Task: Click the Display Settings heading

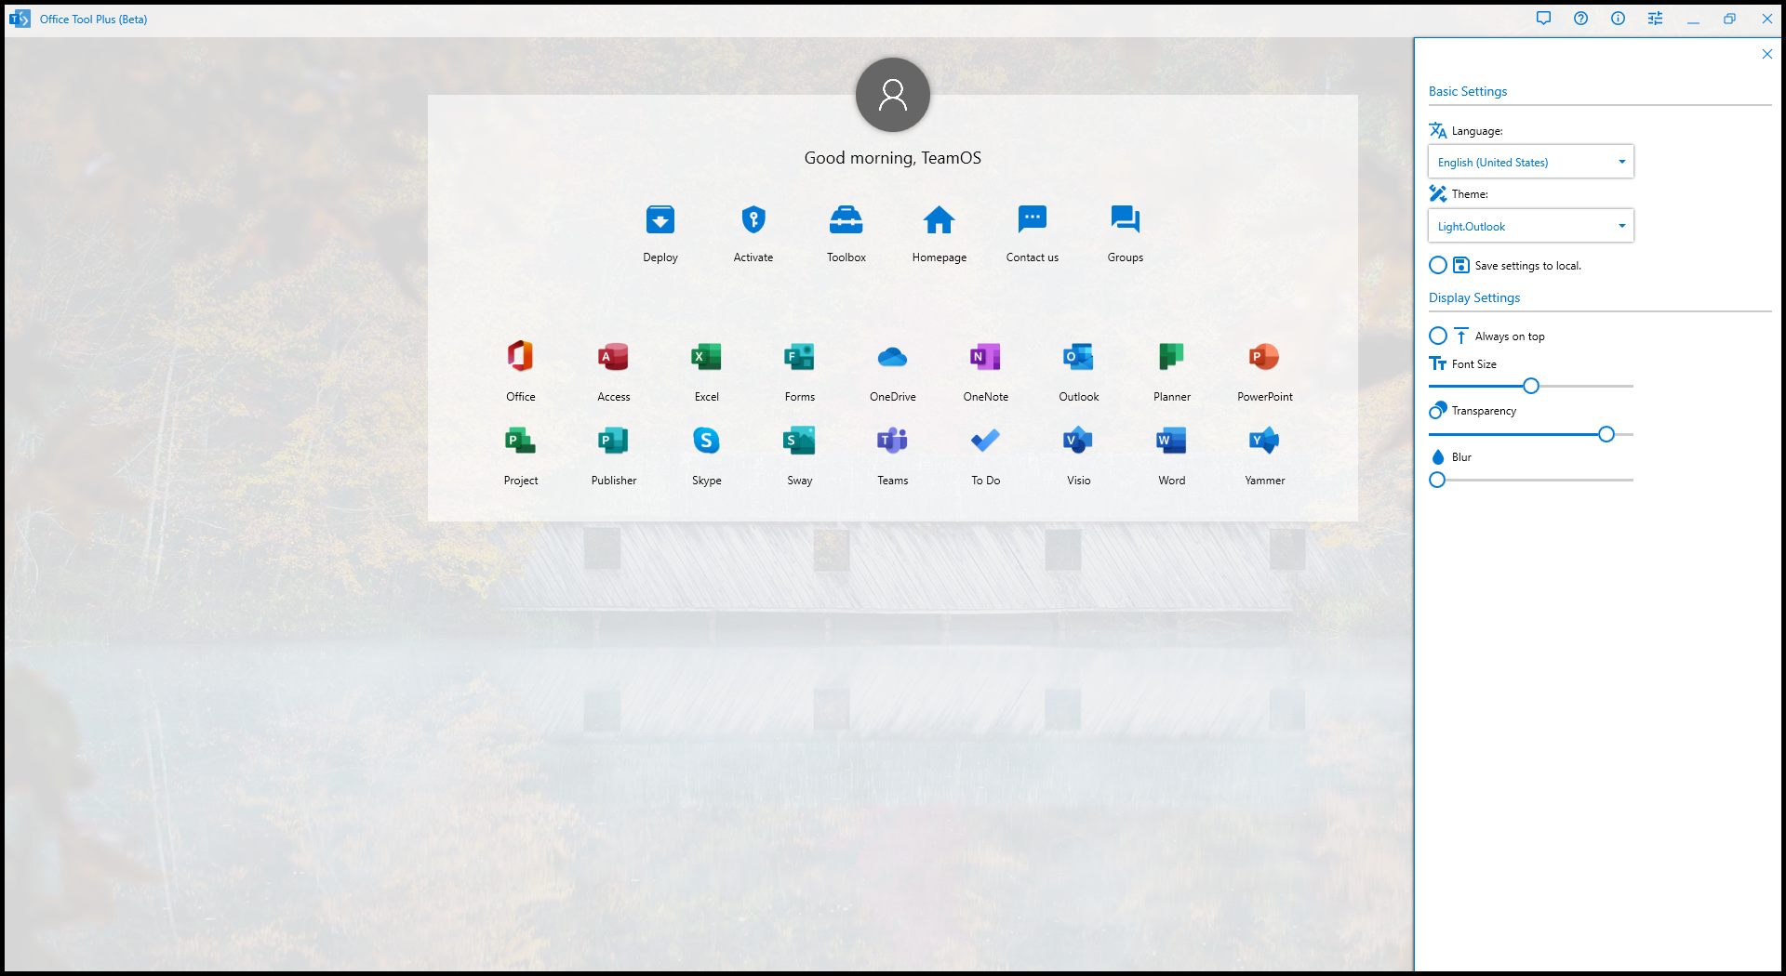Action: coord(1474,297)
